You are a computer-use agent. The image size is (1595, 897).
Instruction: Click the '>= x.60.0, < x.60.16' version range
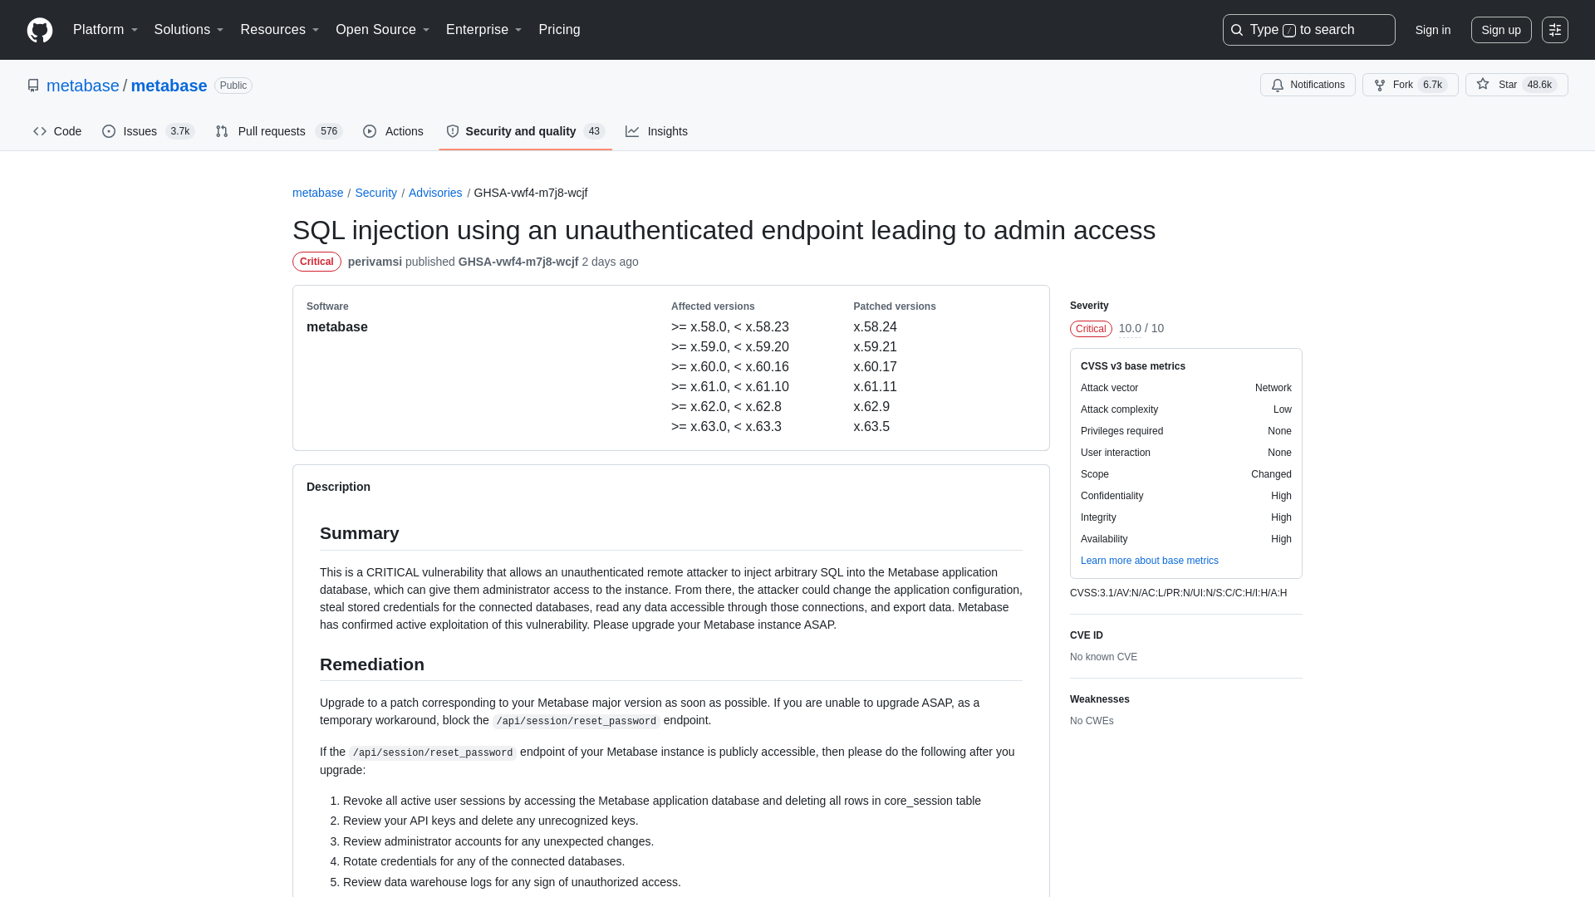730,367
